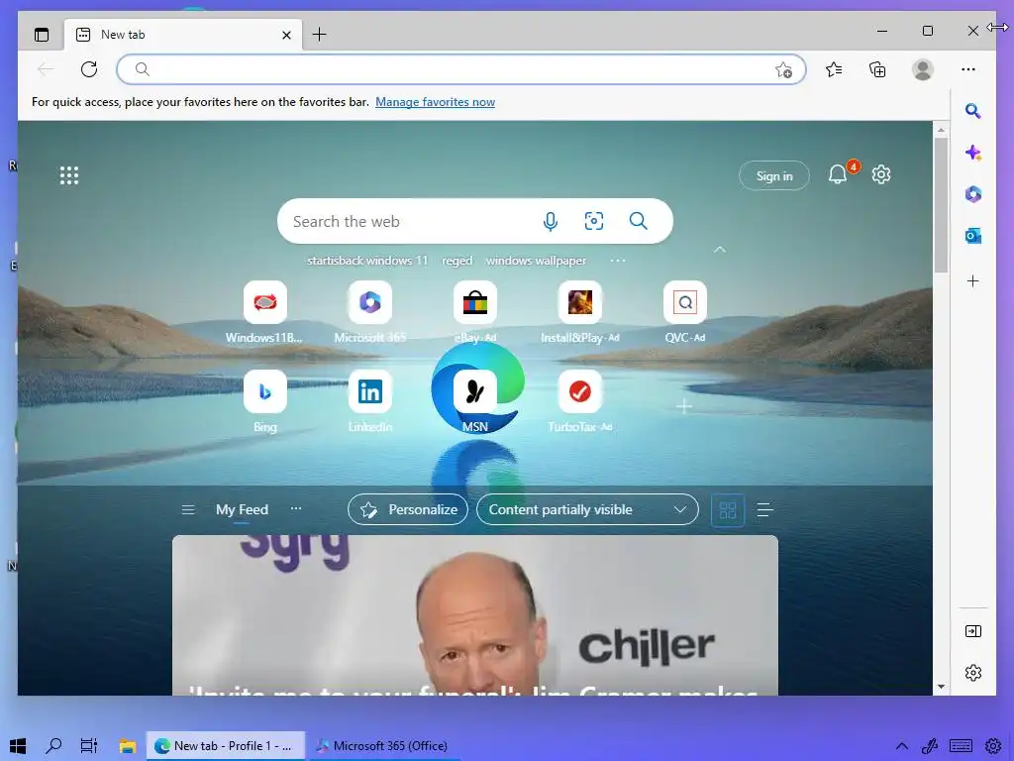Click the Personalize button
This screenshot has width=1014, height=761.
pyautogui.click(x=407, y=510)
